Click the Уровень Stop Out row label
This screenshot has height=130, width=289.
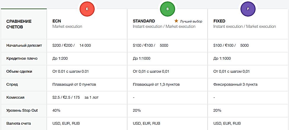22,110
